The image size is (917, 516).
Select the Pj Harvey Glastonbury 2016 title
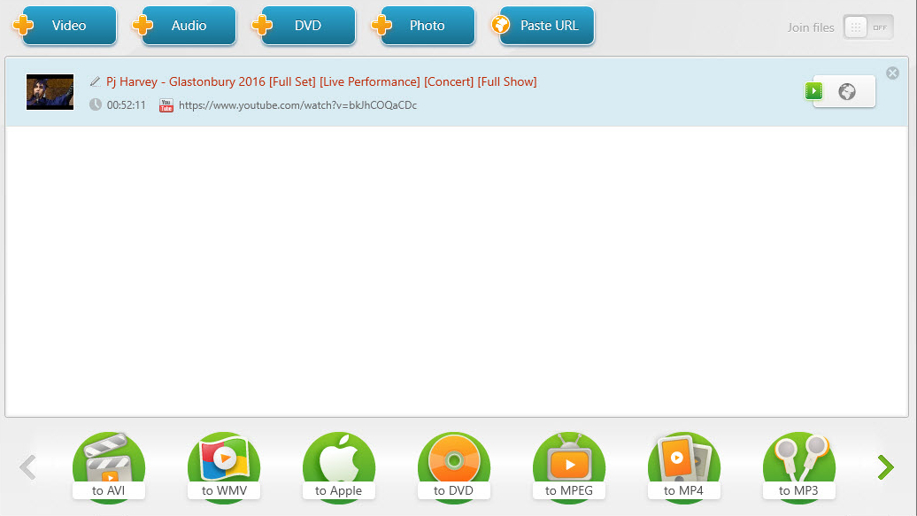321,82
